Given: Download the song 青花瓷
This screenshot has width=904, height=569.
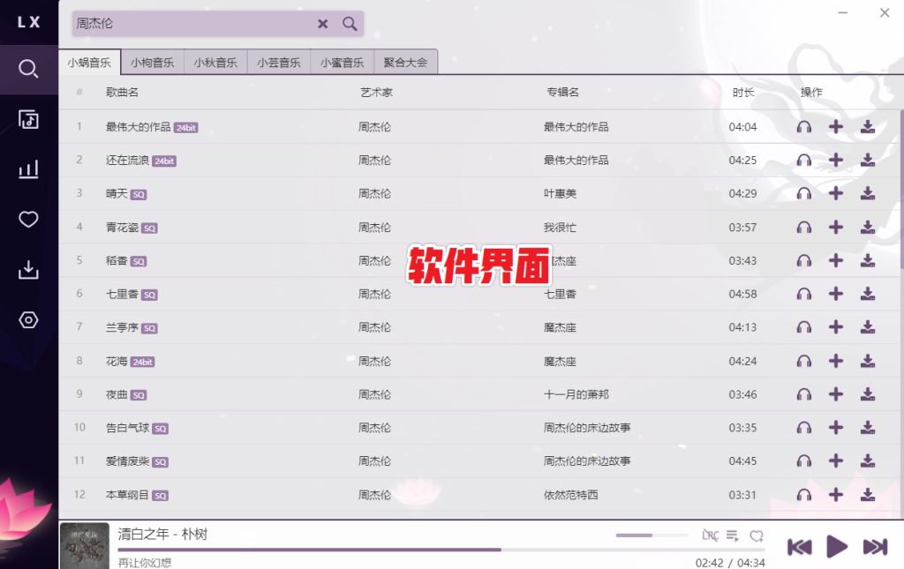Looking at the screenshot, I should (x=868, y=227).
